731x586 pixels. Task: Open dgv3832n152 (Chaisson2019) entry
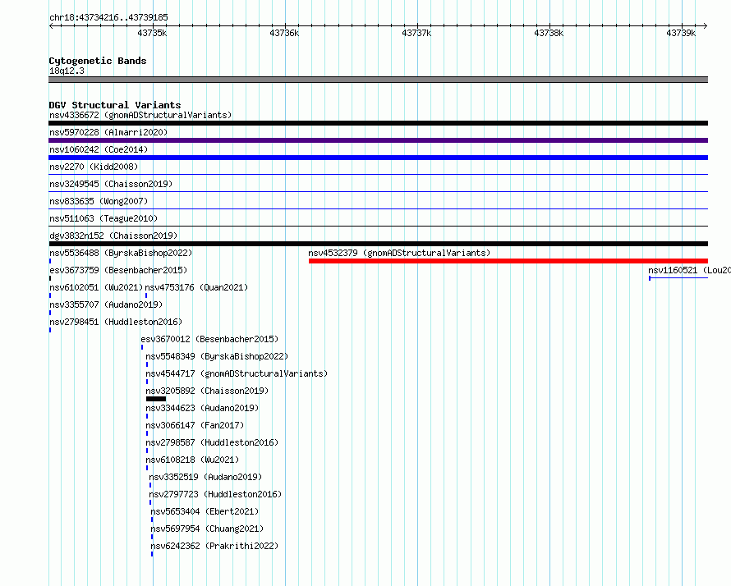click(113, 236)
